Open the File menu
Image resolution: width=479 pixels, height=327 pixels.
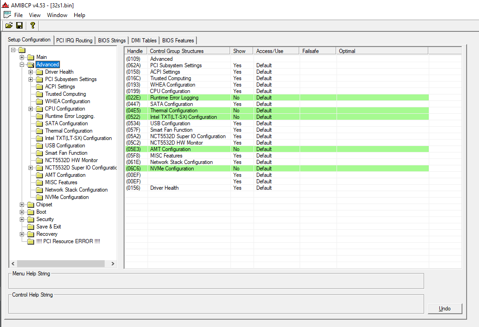18,15
